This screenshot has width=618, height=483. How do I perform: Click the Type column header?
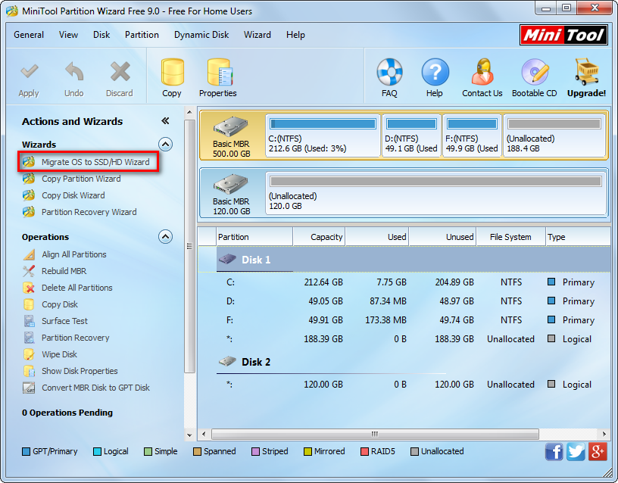(x=578, y=237)
